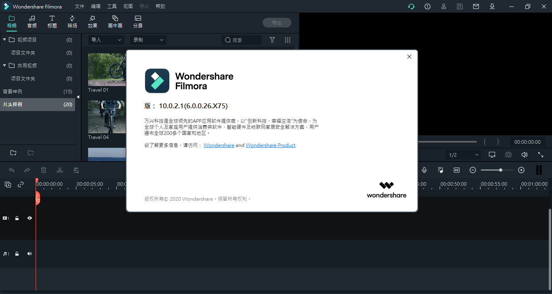Viewport: 552px width, 294px height.
Task: Switch to the 标题 tab
Action: click(x=52, y=22)
